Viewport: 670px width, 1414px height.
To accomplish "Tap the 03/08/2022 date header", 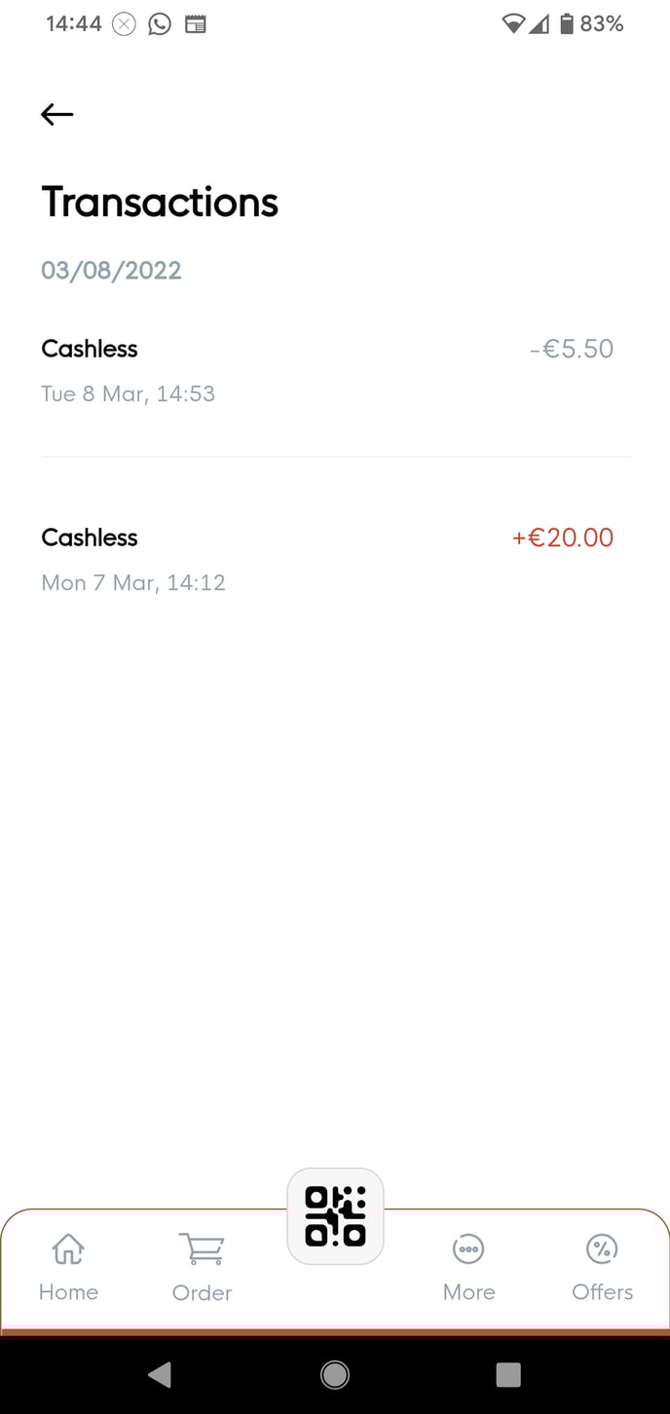I will (111, 270).
